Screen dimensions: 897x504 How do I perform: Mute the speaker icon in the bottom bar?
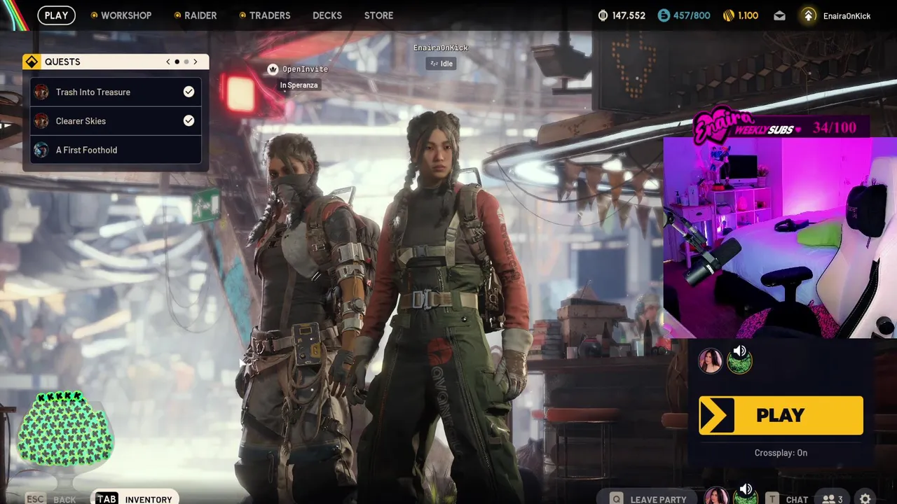[746, 489]
